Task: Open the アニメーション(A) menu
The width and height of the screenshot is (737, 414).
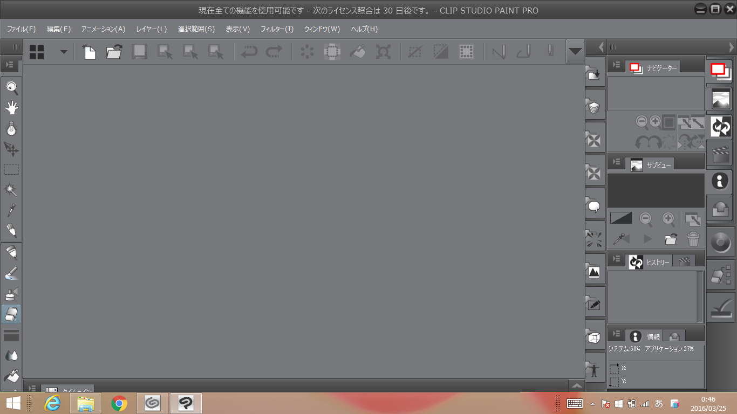Action: (103, 29)
